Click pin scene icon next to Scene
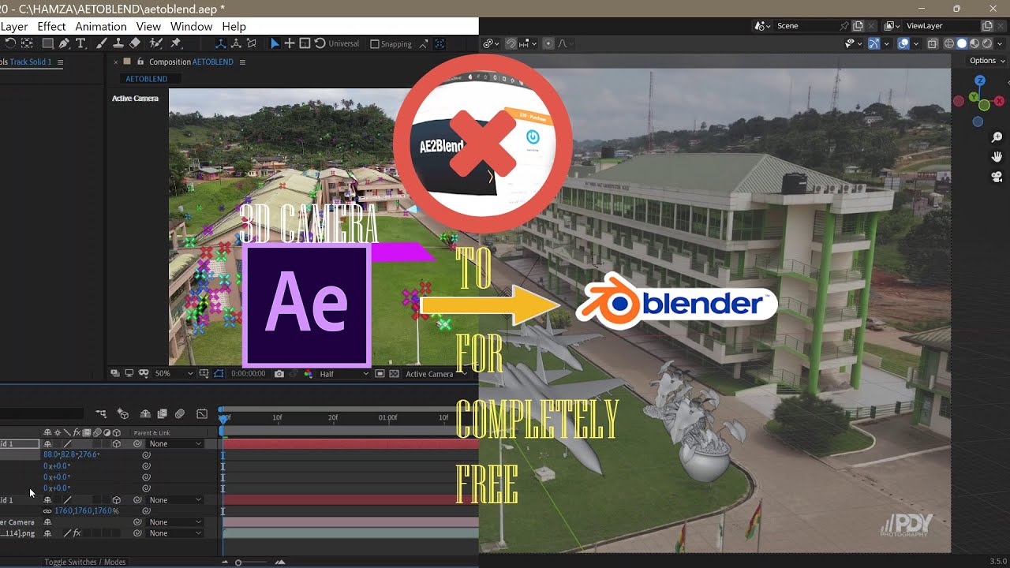The image size is (1010, 568). (844, 26)
